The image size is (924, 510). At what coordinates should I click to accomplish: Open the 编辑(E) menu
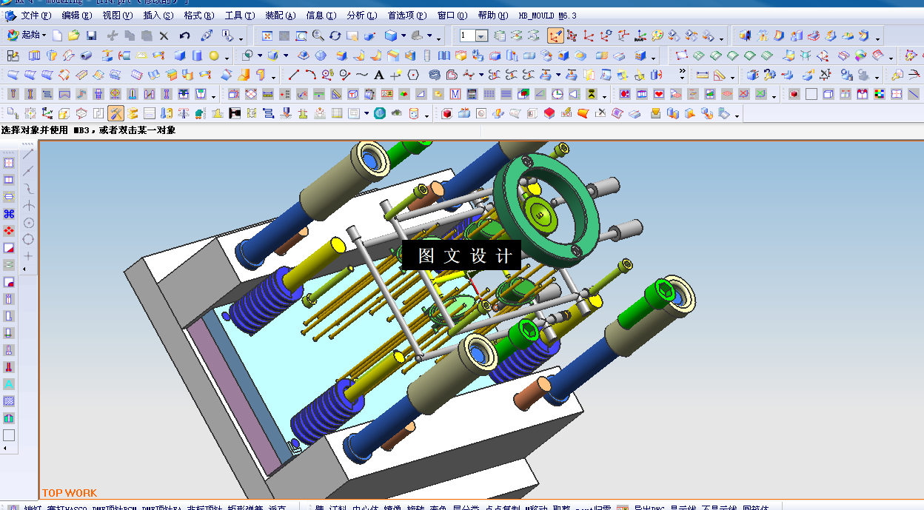(x=77, y=16)
